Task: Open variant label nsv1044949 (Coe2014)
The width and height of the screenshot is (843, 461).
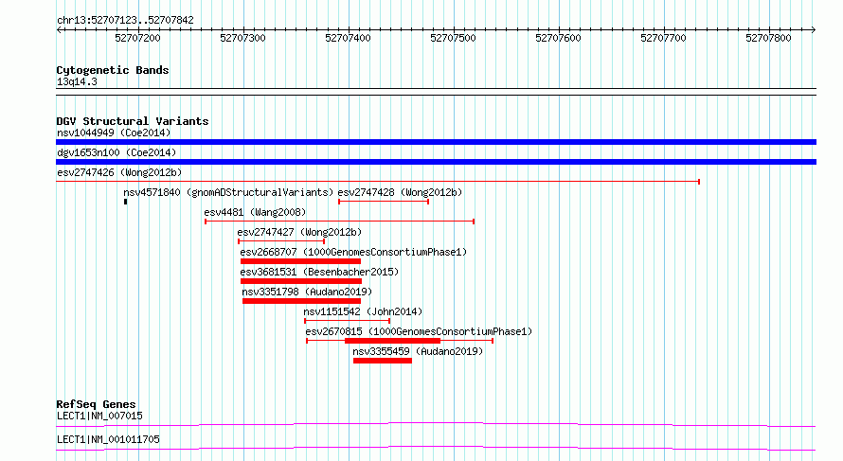Action: pyautogui.click(x=114, y=133)
